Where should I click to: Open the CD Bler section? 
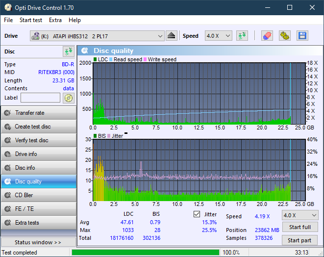pos(39,195)
